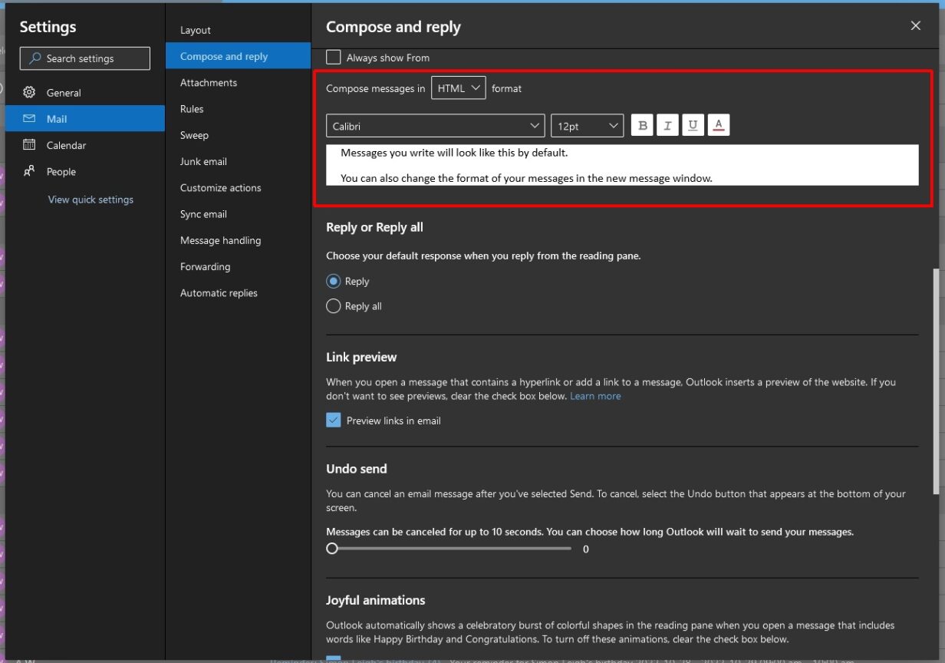The image size is (945, 663).
Task: Open the Calibri font dropdown
Action: [x=435, y=125]
